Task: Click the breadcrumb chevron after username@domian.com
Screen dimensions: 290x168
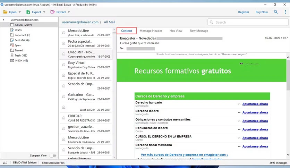Action: (x=101, y=22)
